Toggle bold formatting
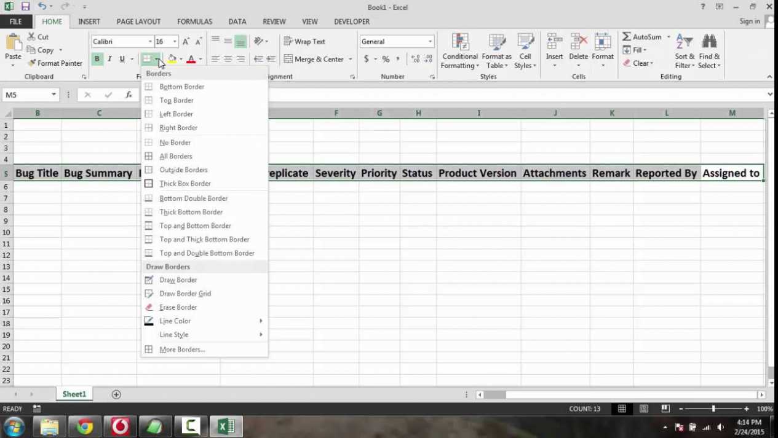The width and height of the screenshot is (778, 438). tap(97, 58)
